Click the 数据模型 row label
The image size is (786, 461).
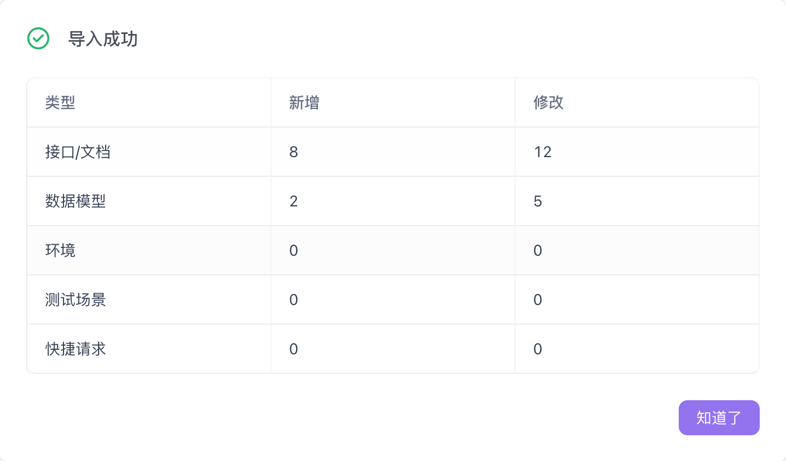click(x=76, y=201)
